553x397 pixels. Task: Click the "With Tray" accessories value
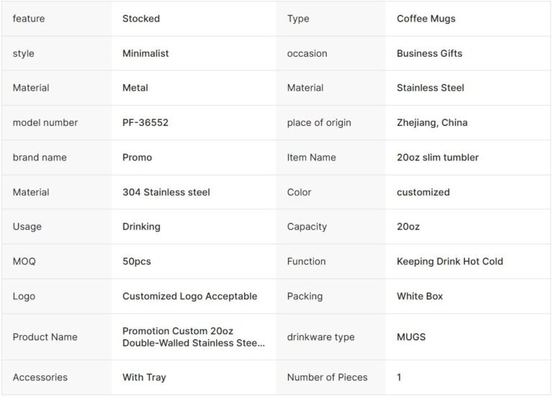click(144, 377)
